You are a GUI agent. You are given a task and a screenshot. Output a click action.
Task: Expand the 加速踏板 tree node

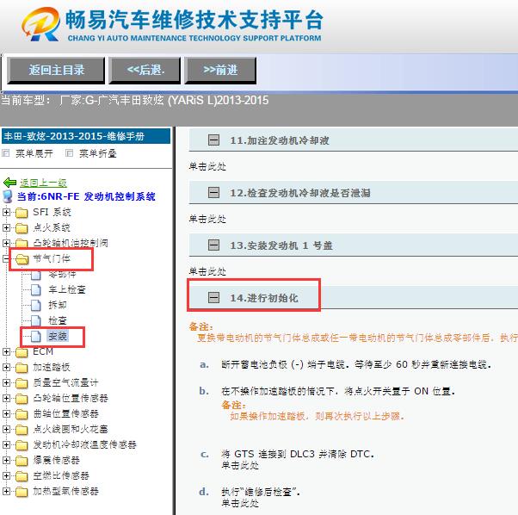pos(6,367)
